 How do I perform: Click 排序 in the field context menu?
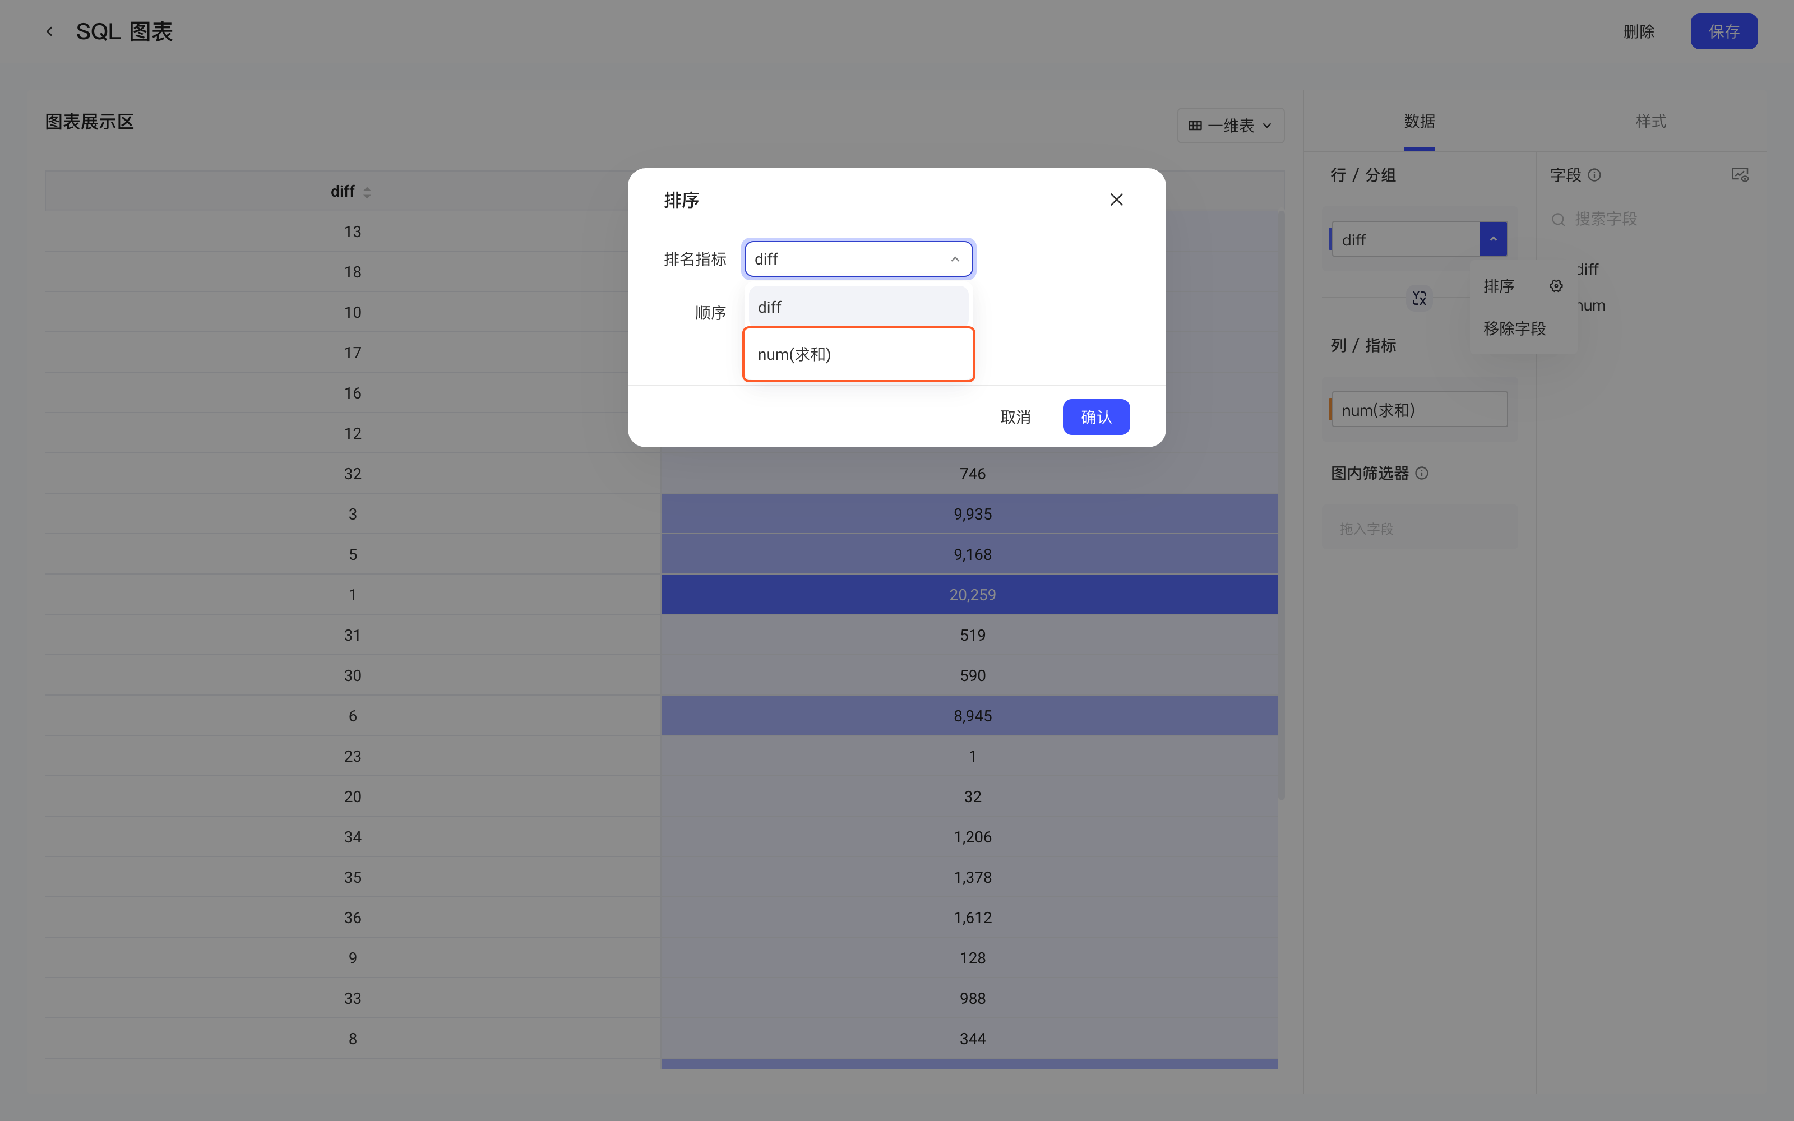(x=1498, y=286)
